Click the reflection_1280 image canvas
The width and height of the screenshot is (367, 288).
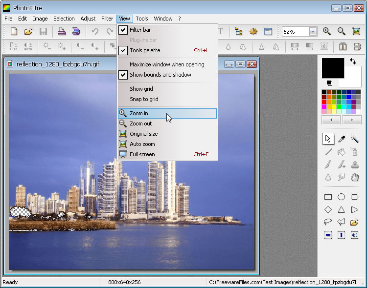click(132, 172)
